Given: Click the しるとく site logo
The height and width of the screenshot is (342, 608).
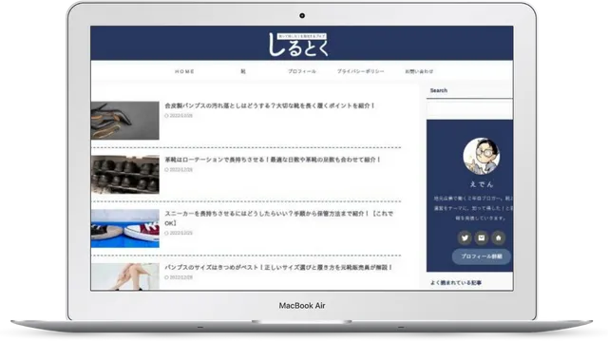Looking at the screenshot, I should pyautogui.click(x=298, y=45).
